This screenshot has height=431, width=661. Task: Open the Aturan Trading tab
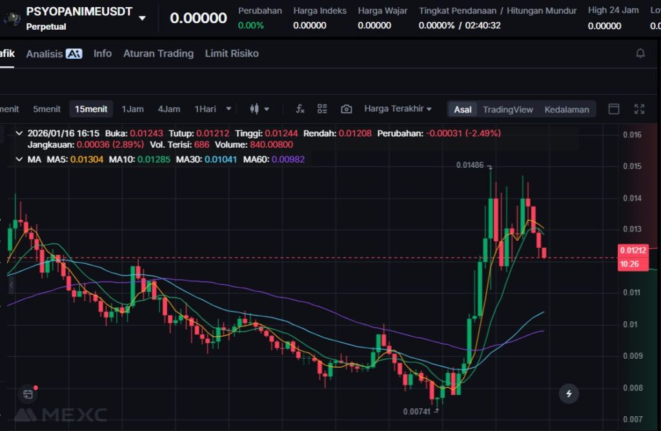[158, 54]
